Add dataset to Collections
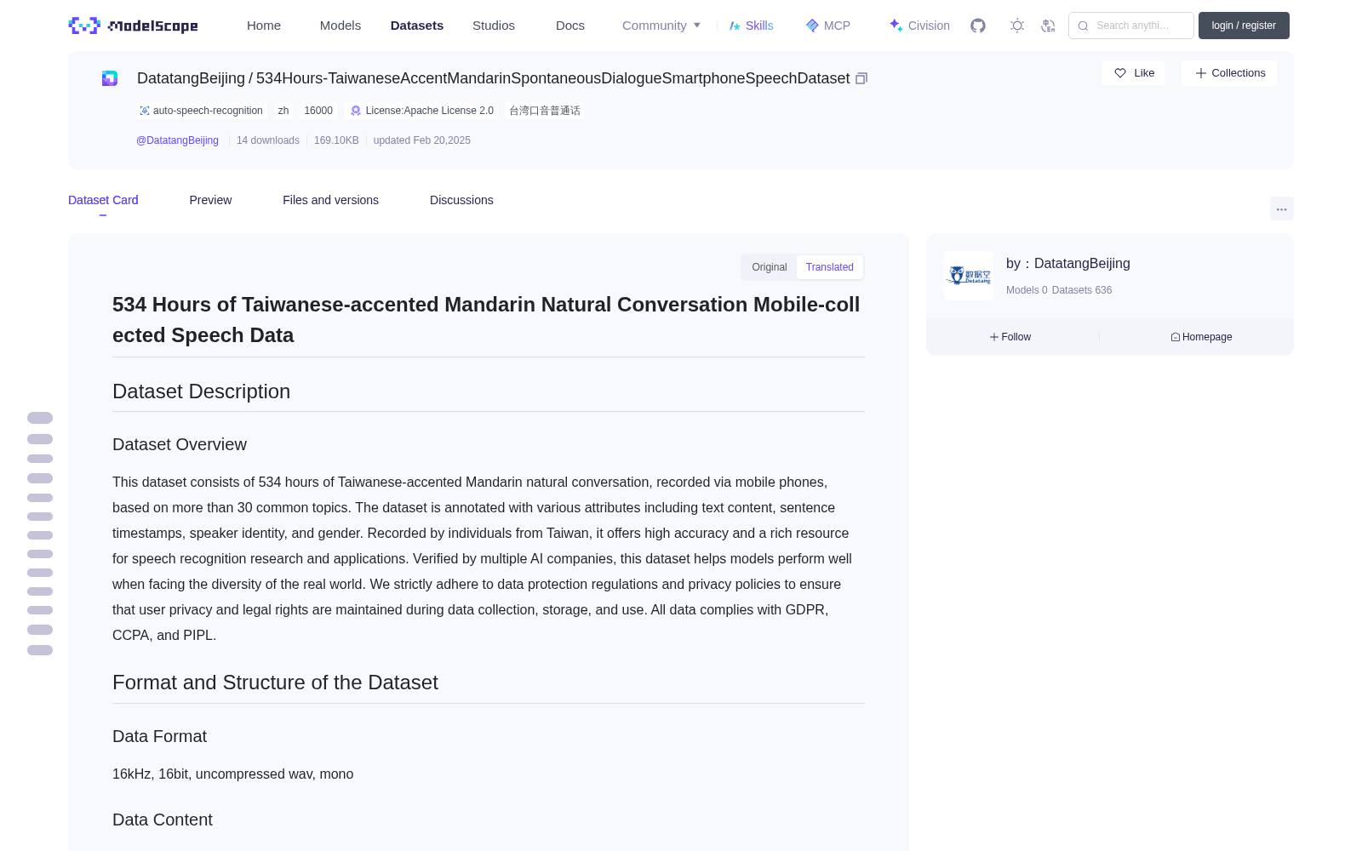The height and width of the screenshot is (851, 1362). [x=1229, y=73]
